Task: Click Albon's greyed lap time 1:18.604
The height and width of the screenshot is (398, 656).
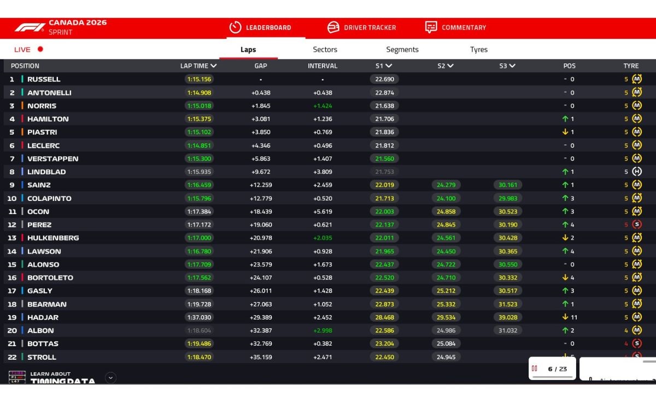Action: [198, 330]
